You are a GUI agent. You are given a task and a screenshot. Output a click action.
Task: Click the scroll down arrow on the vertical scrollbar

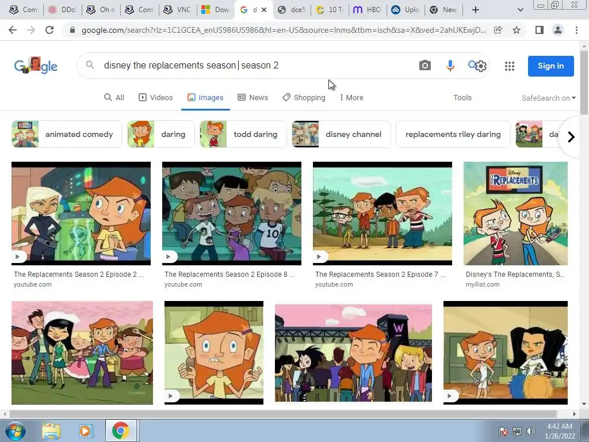point(584,404)
